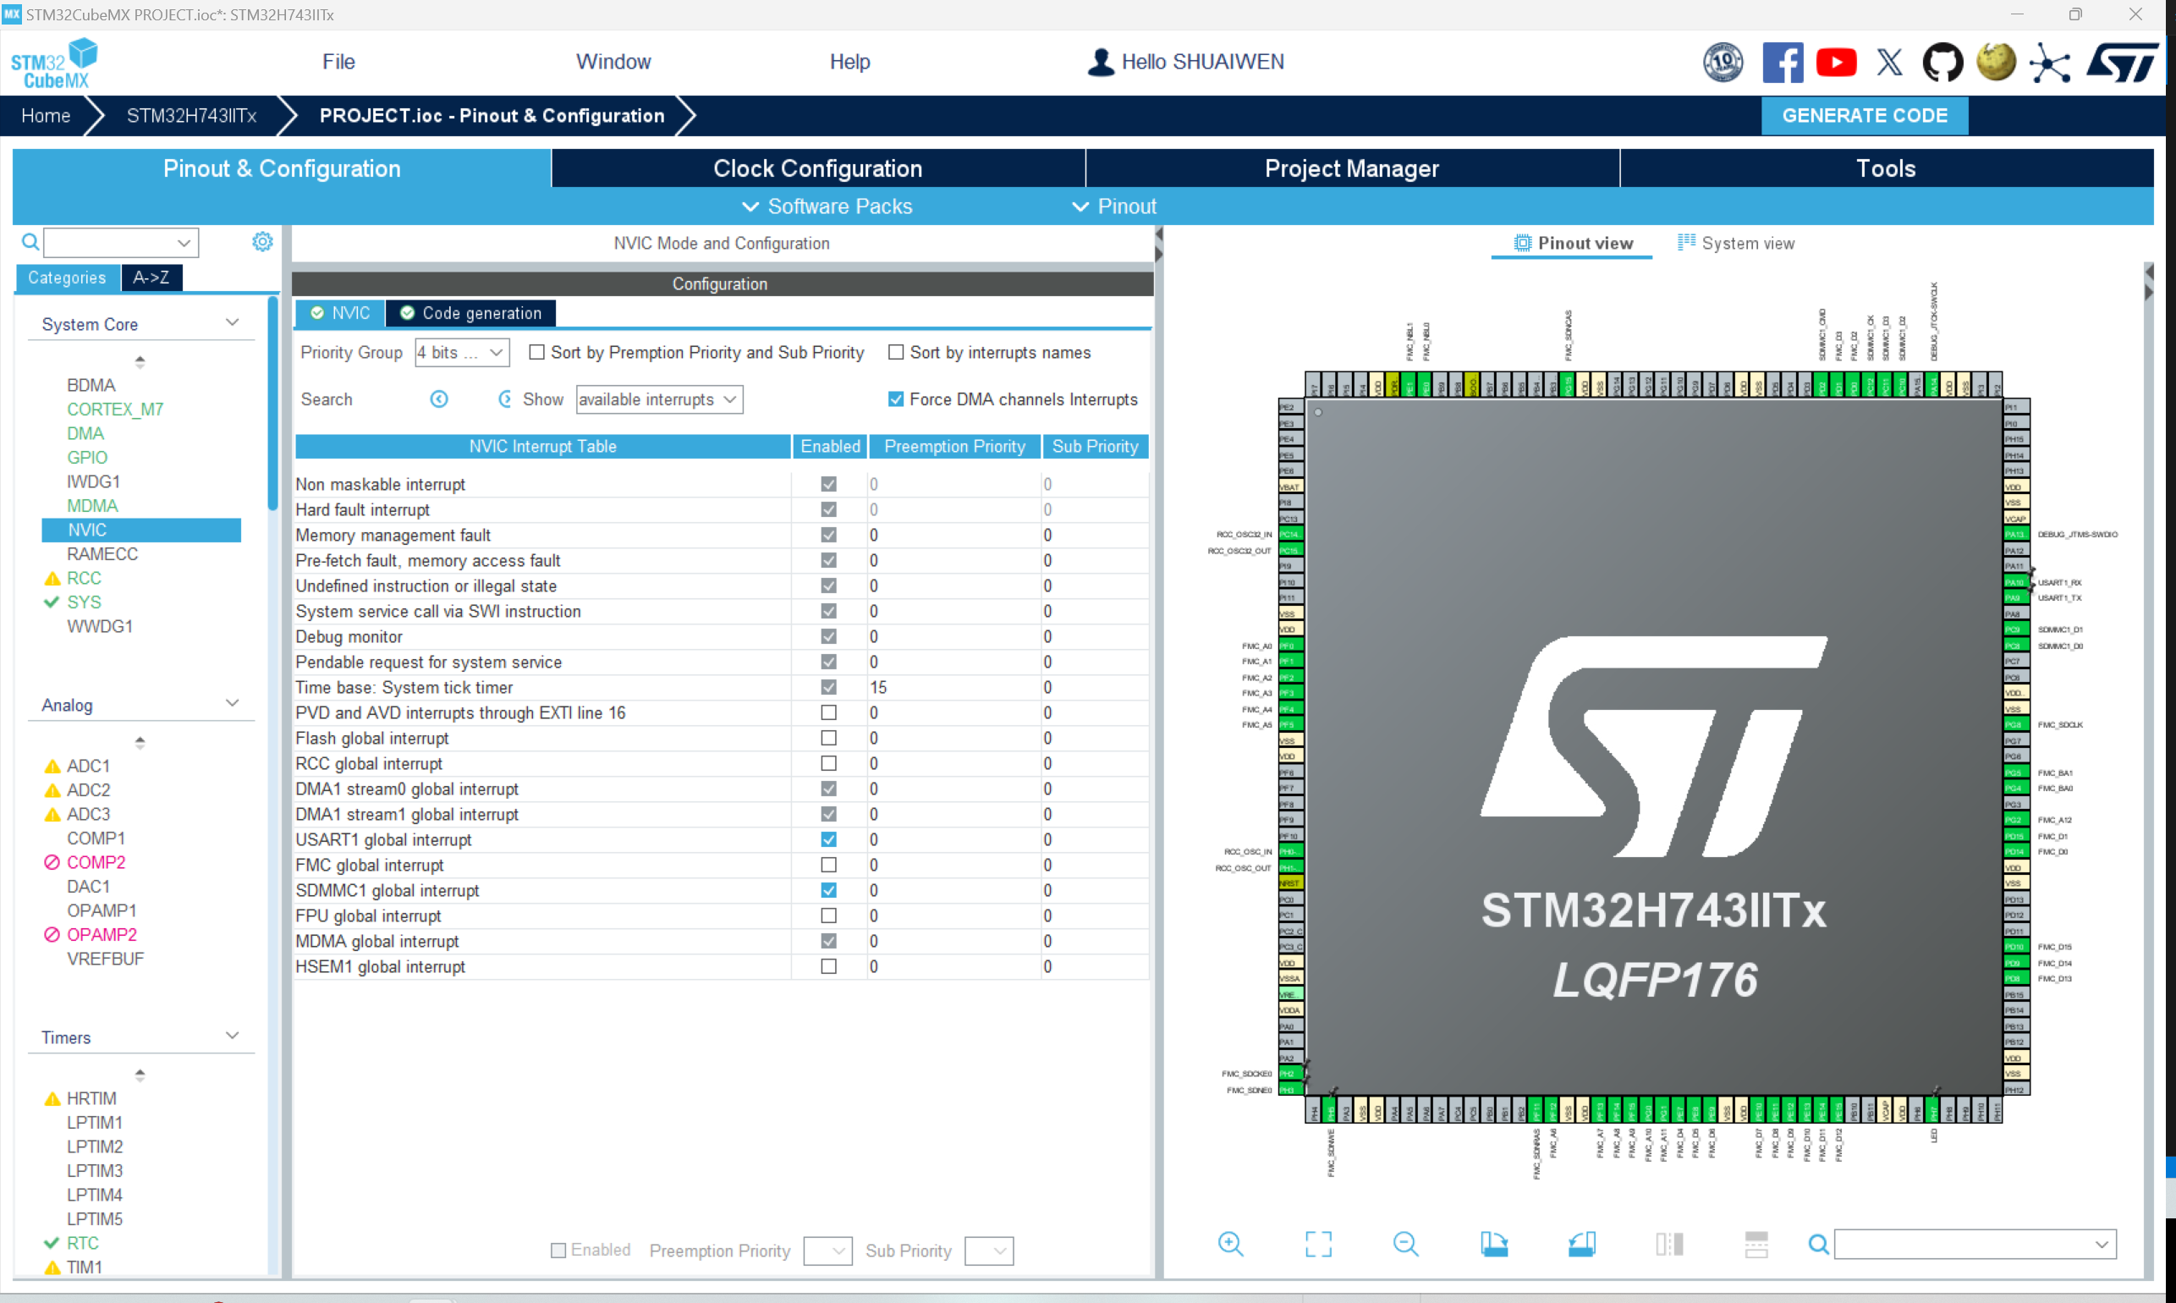
Task: Open the YouTube link icon
Action: [1835, 63]
